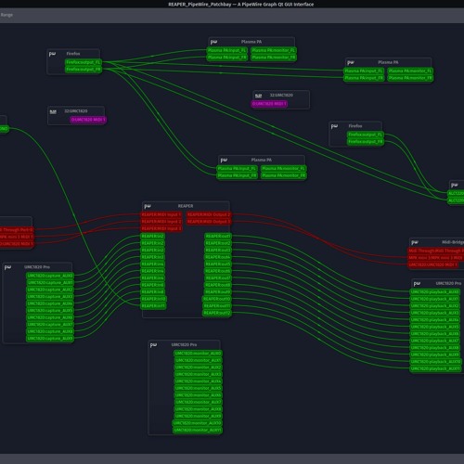Click pw icon of the ALC1220 node
Screen dimensions: 464x464
pos(455,186)
